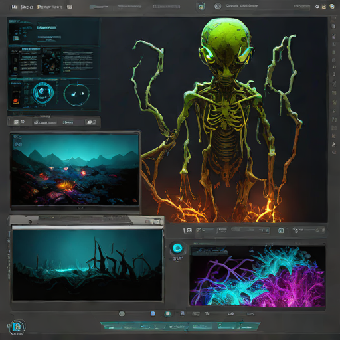
Task: Click the rounded-square icon beside the swirl logo
Action: pos(218,6)
